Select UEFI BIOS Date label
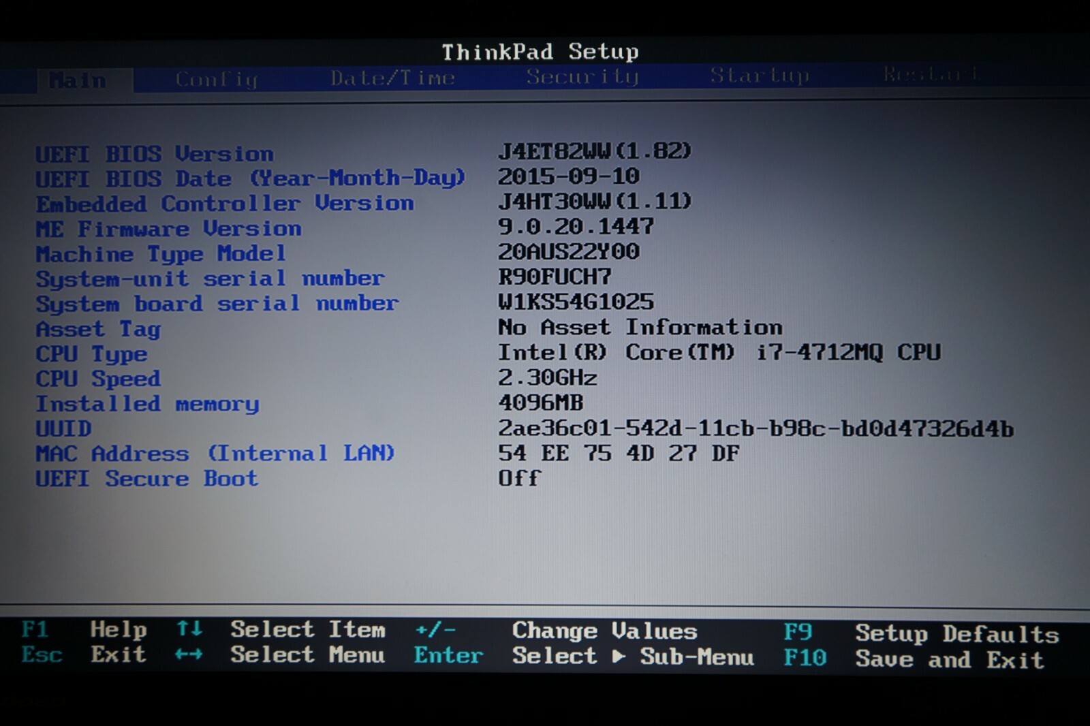 [251, 178]
